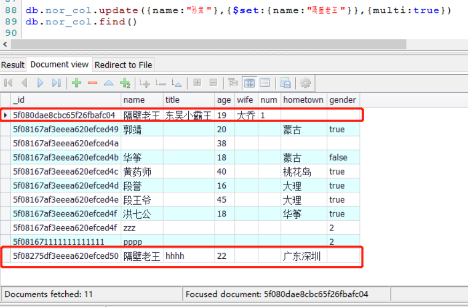Image resolution: width=468 pixels, height=307 pixels.
Task: Select id cell 5f08167af3eeea620efced4a
Action: click(66, 144)
